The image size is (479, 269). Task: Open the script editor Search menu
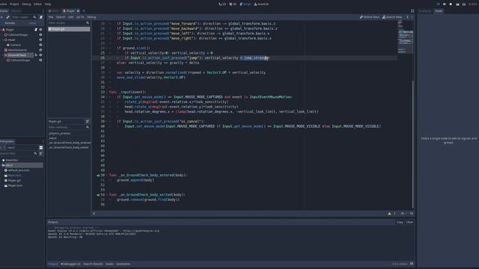click(x=61, y=17)
